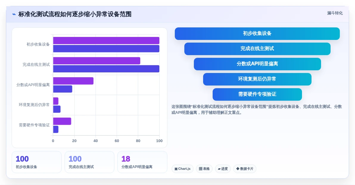Click the Chart.js tag chip
The width and height of the screenshot is (355, 185).
click(183, 169)
